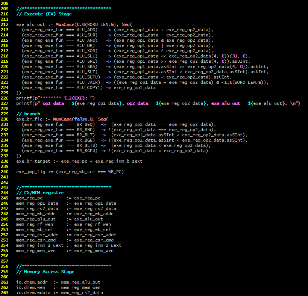Click line number 212 in the gutter

5,24
